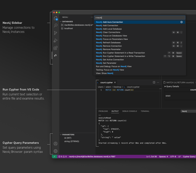Click LF end of line setting
Screen dimensions: 196x173
coord(179,156)
